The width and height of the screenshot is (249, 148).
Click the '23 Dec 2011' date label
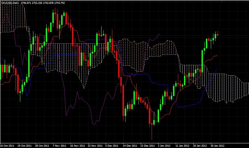[x=147, y=146]
